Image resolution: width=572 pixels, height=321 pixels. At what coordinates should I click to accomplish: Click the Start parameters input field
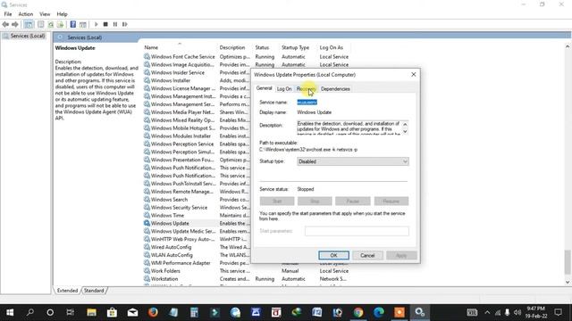pos(357,231)
